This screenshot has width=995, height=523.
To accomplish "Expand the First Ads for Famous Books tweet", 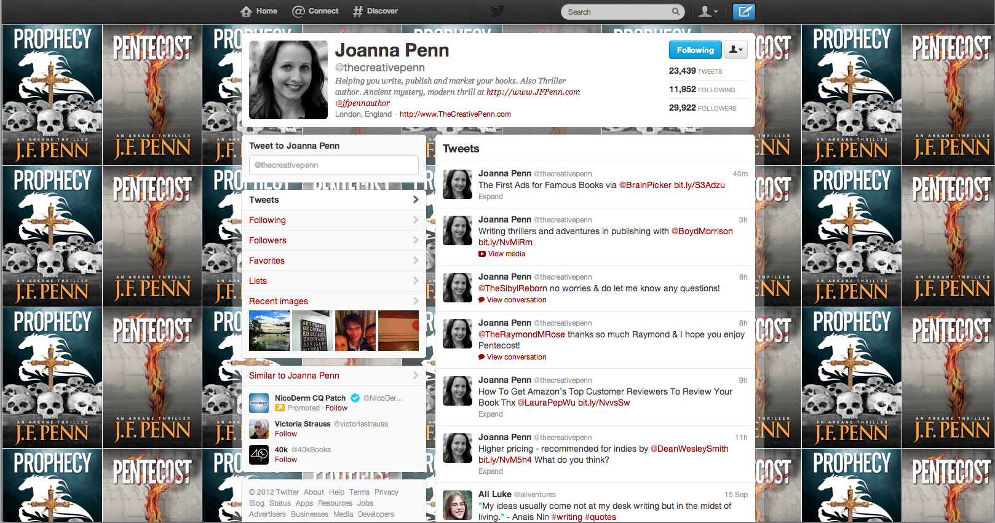I will point(491,197).
